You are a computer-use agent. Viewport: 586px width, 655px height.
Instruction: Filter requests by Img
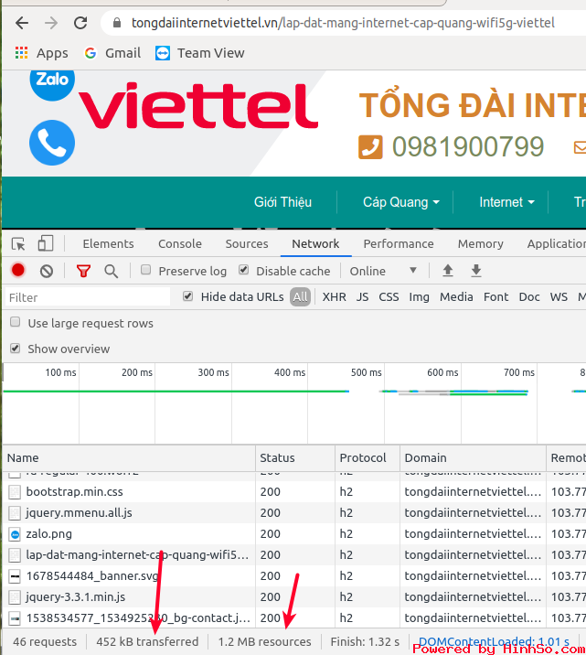point(419,296)
